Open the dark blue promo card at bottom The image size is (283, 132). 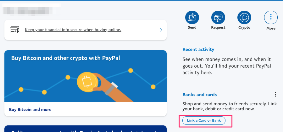85,129
